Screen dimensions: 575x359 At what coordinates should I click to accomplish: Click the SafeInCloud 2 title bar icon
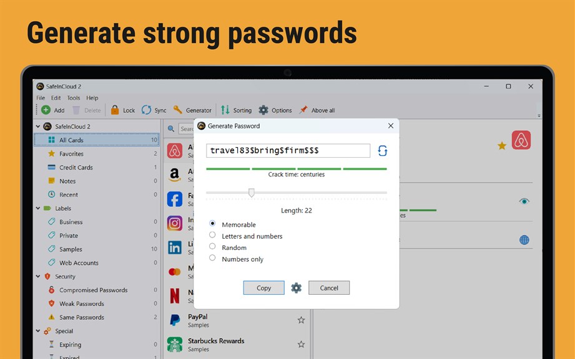tap(40, 87)
